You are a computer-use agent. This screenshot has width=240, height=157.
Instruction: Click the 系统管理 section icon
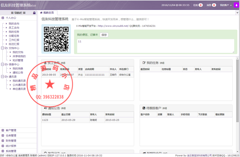(x=3, y=151)
